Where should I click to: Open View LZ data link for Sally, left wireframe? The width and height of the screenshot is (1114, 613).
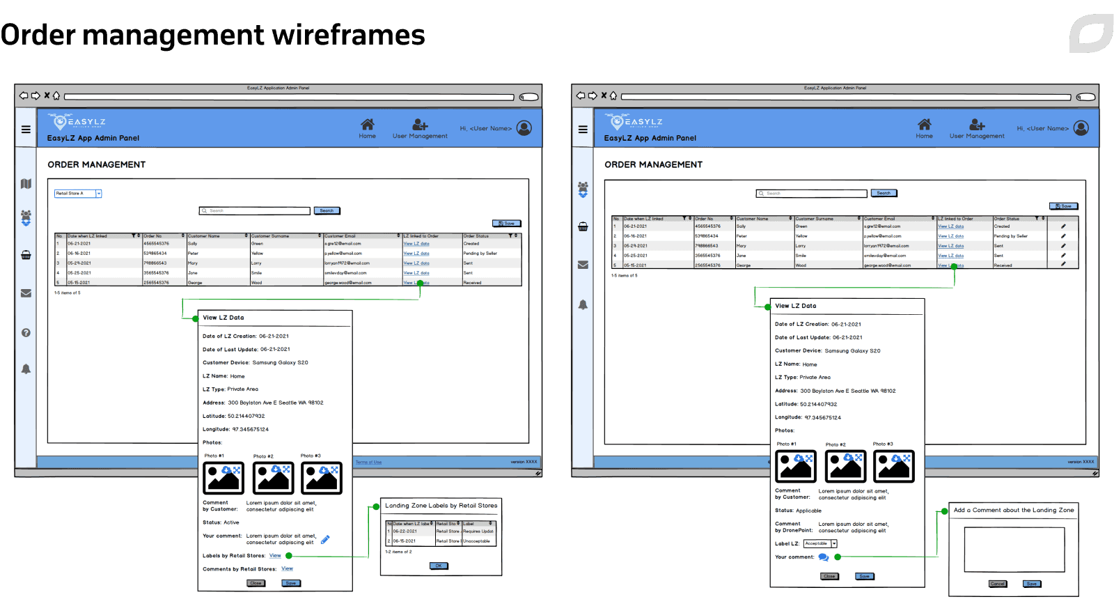[x=416, y=244]
